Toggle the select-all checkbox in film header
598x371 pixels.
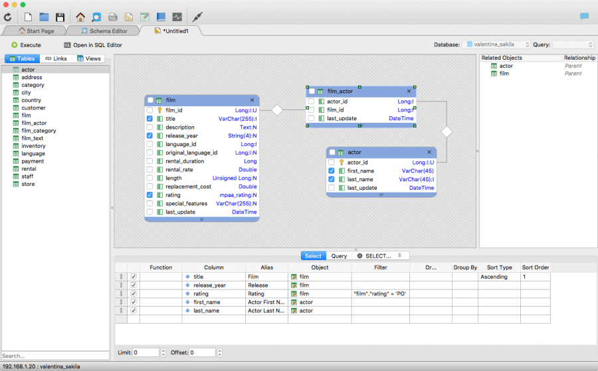point(150,100)
